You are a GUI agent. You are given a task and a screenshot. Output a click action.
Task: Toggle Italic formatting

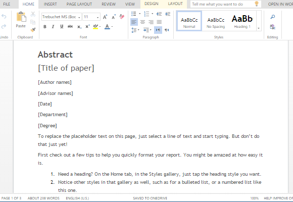coord(53,27)
